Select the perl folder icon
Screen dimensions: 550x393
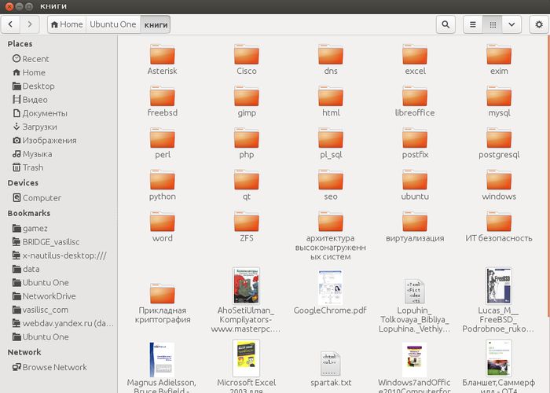(162, 138)
